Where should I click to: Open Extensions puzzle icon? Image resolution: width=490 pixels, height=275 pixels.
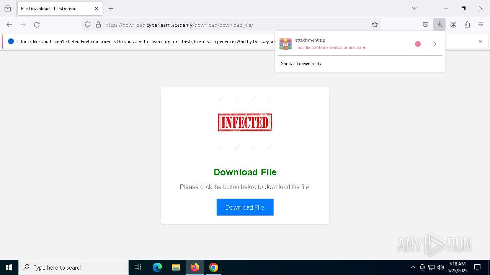[x=467, y=25]
